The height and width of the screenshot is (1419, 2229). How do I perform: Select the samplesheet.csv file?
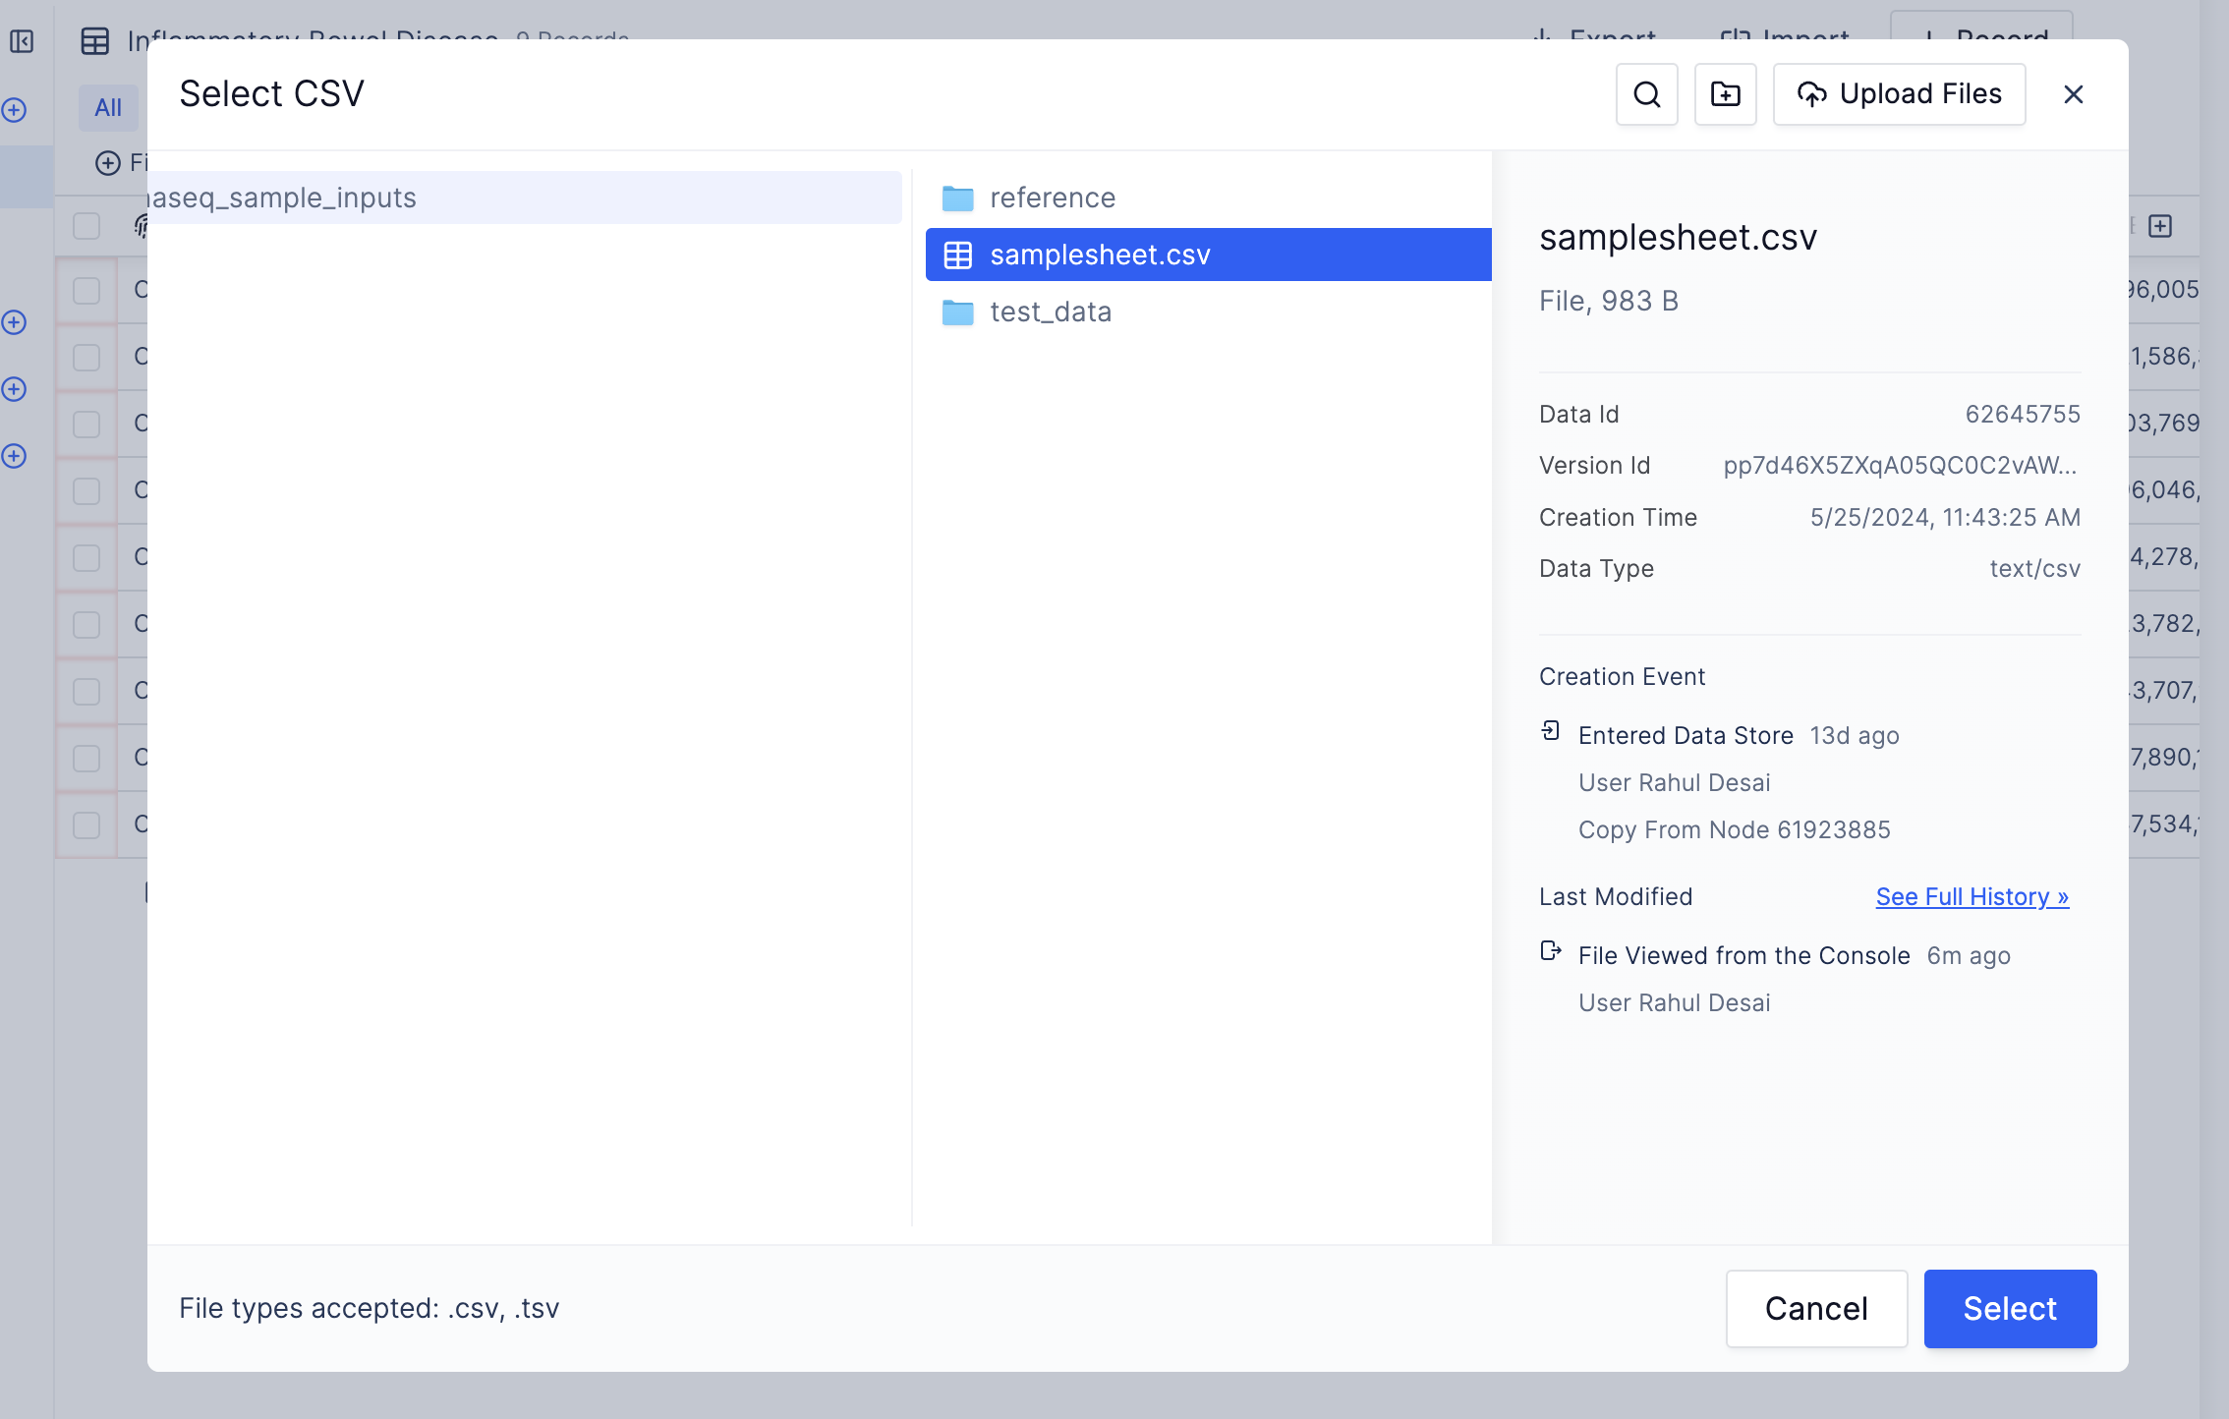point(1099,255)
